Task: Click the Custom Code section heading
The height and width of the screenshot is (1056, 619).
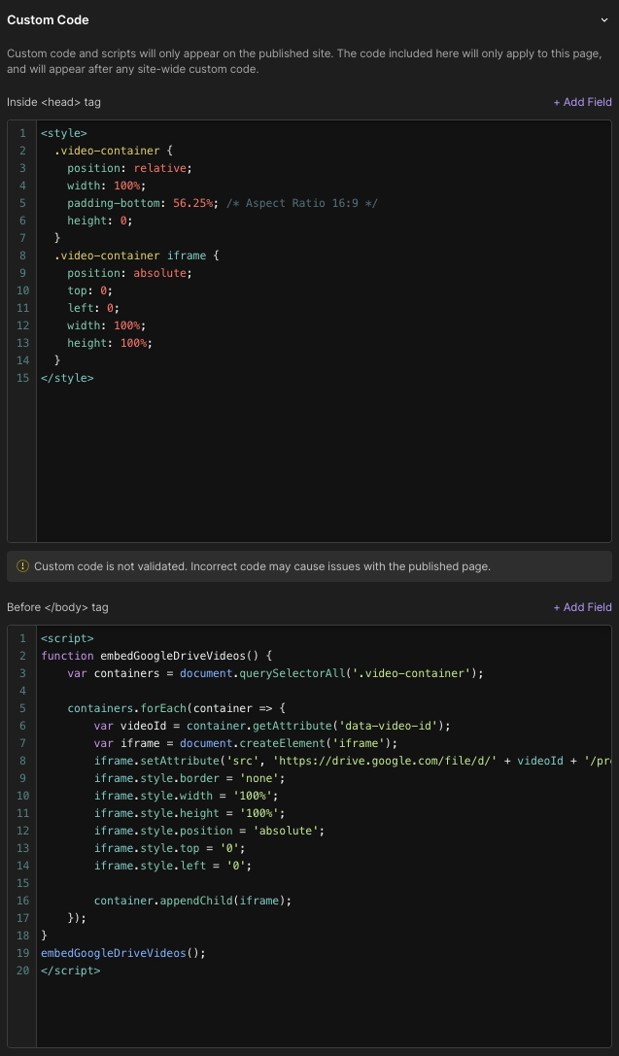Action: pyautogui.click(x=48, y=20)
